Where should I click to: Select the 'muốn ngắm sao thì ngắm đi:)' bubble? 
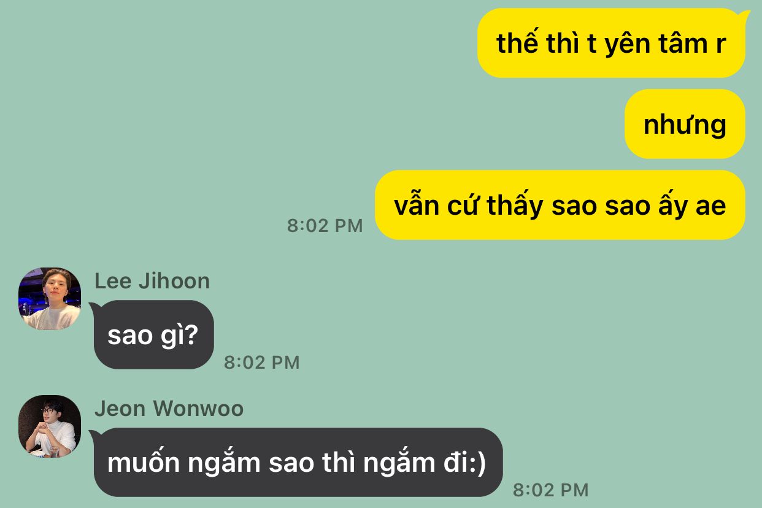coord(297,463)
